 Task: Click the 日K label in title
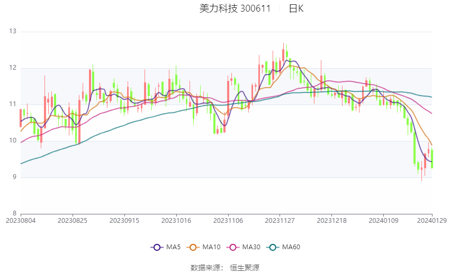coord(296,8)
